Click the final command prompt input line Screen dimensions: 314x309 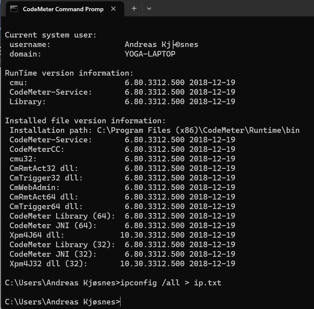(x=63, y=302)
